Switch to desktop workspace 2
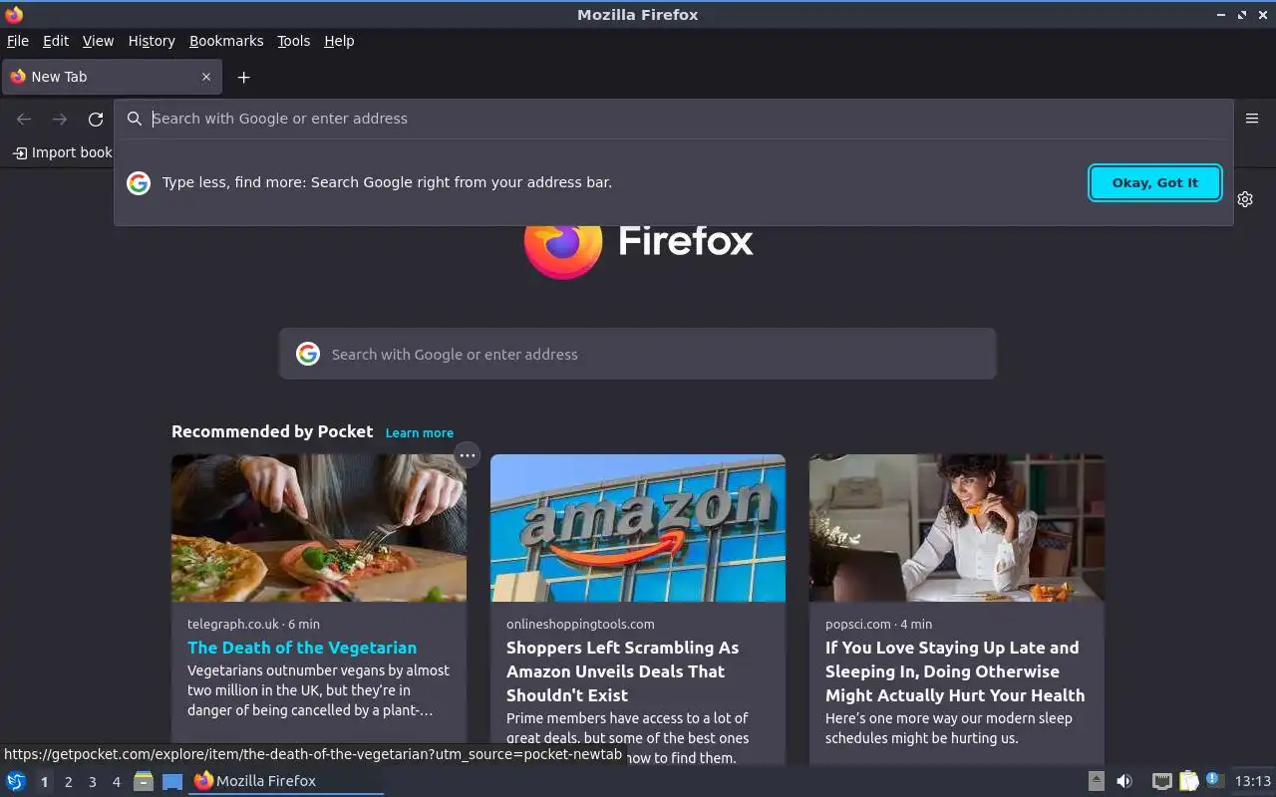The image size is (1276, 797). pos(68,782)
